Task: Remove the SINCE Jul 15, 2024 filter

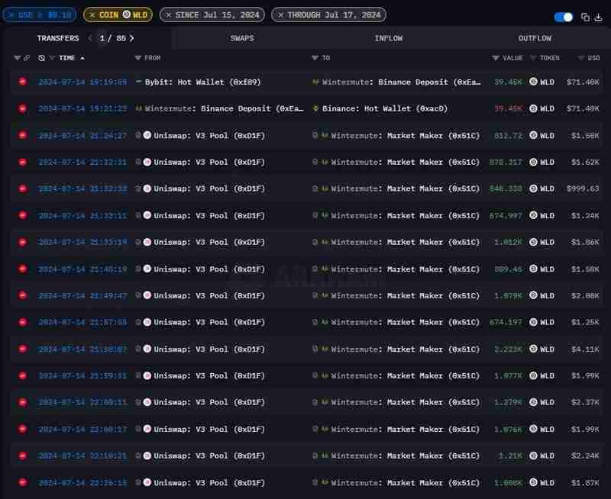Action: [x=169, y=15]
